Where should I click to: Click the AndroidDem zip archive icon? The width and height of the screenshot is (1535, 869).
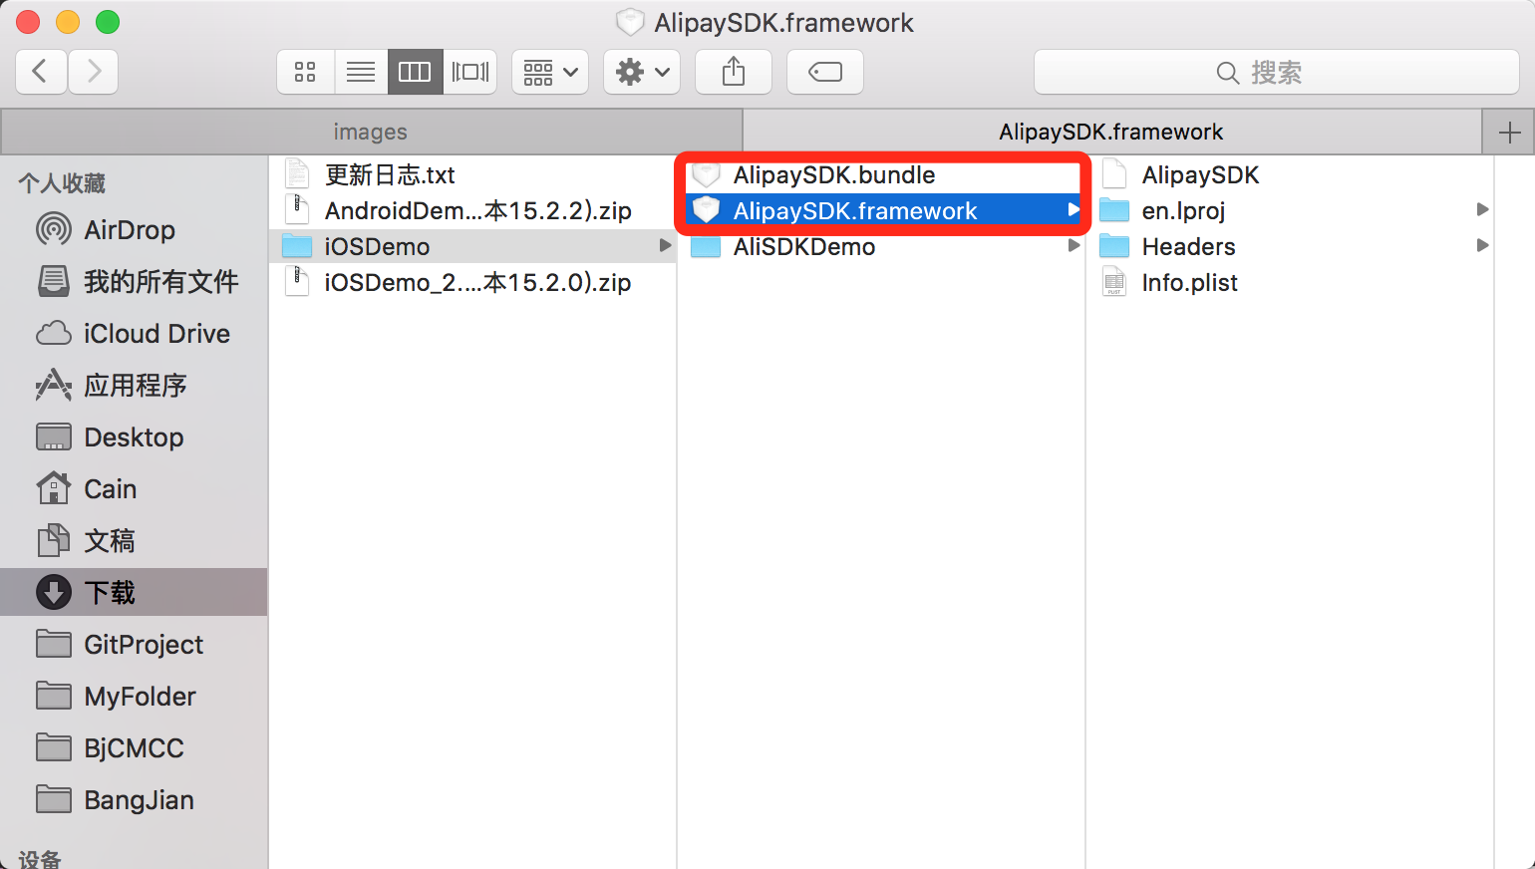tap(297, 210)
